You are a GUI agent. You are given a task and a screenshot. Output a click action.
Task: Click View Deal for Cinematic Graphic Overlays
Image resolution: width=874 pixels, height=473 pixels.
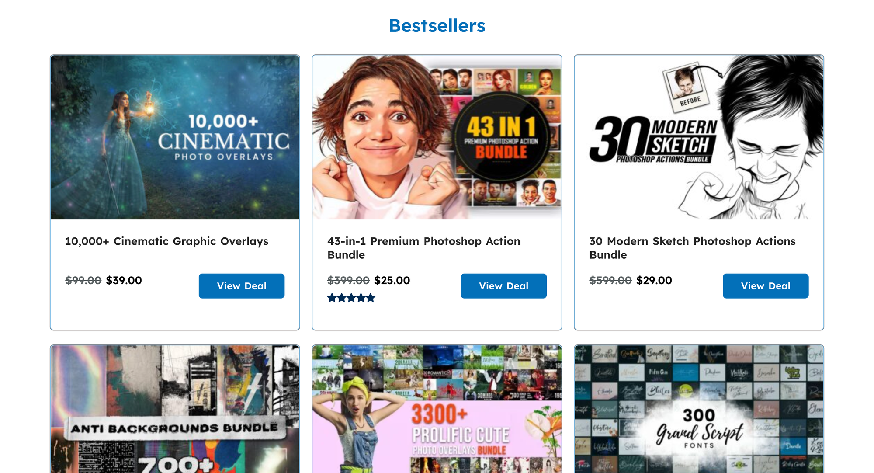pyautogui.click(x=242, y=286)
